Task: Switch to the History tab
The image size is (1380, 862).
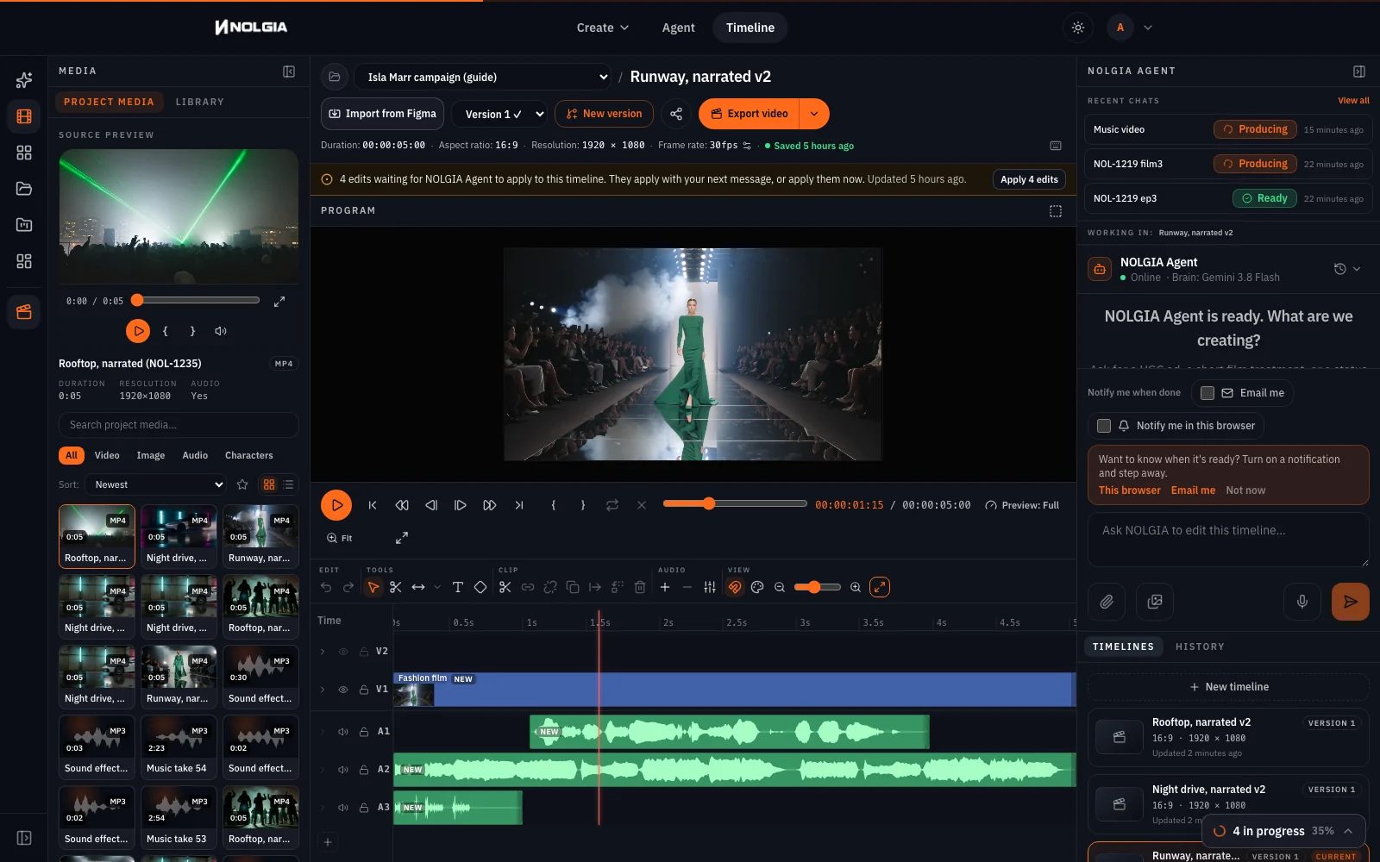Action: pyautogui.click(x=1200, y=646)
